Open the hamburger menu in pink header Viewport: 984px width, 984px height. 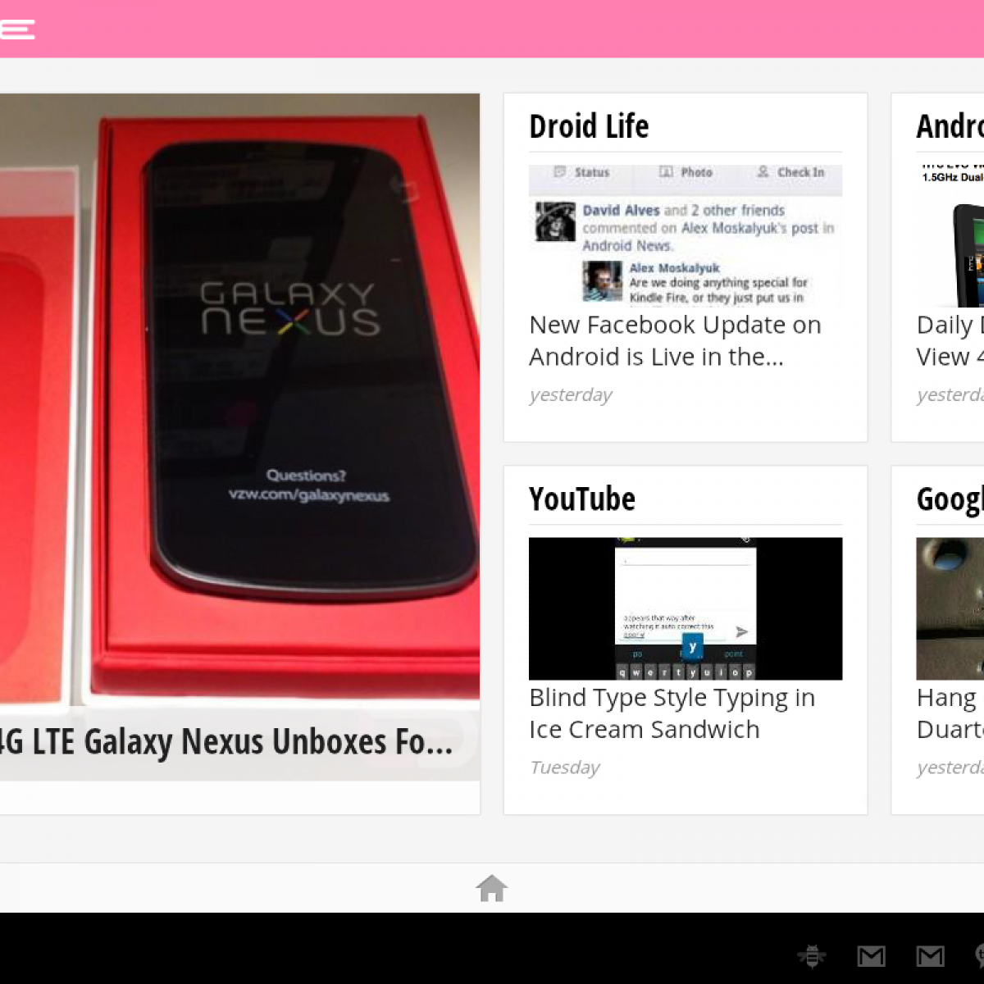point(16,30)
